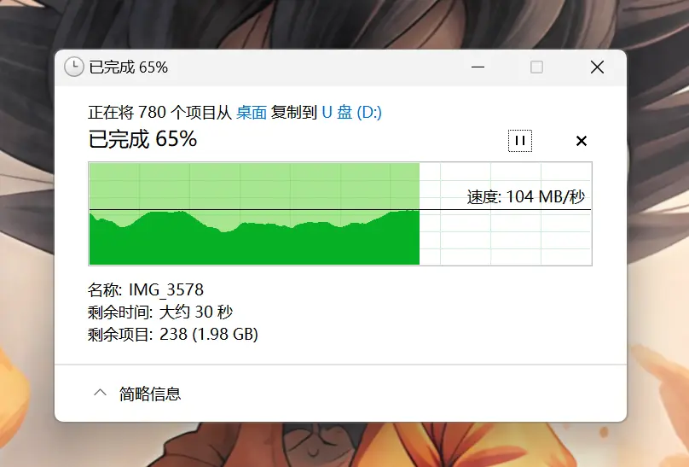Click the large 已完成 65% heading
689x467 pixels.
coord(142,139)
